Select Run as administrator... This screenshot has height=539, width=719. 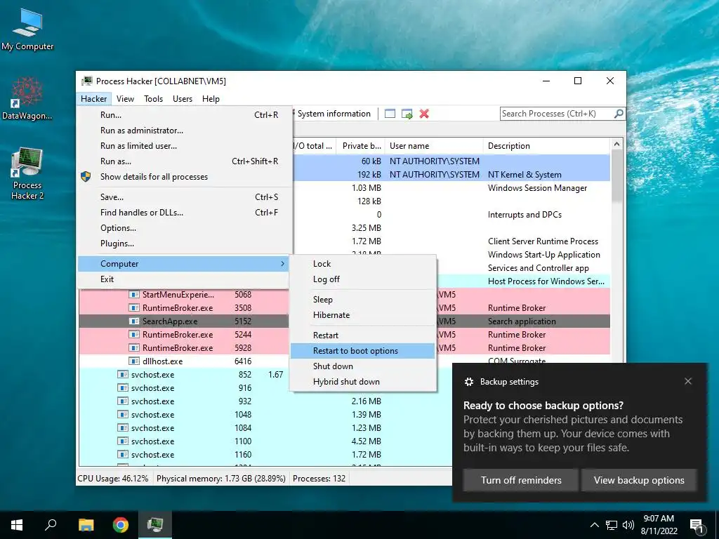[x=185, y=131]
